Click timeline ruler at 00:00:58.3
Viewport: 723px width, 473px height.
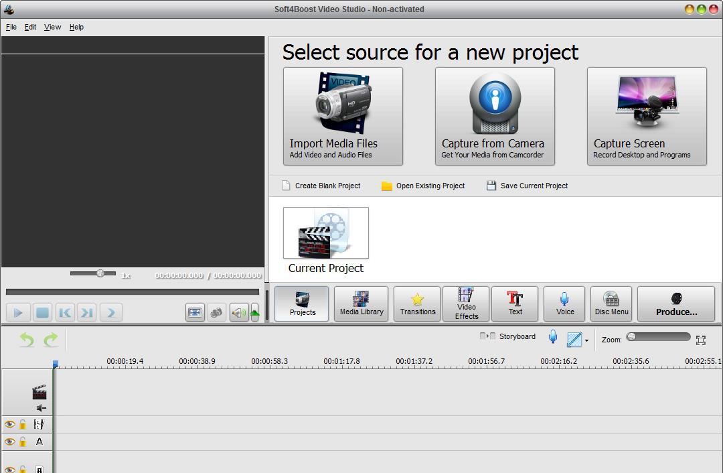point(269,361)
